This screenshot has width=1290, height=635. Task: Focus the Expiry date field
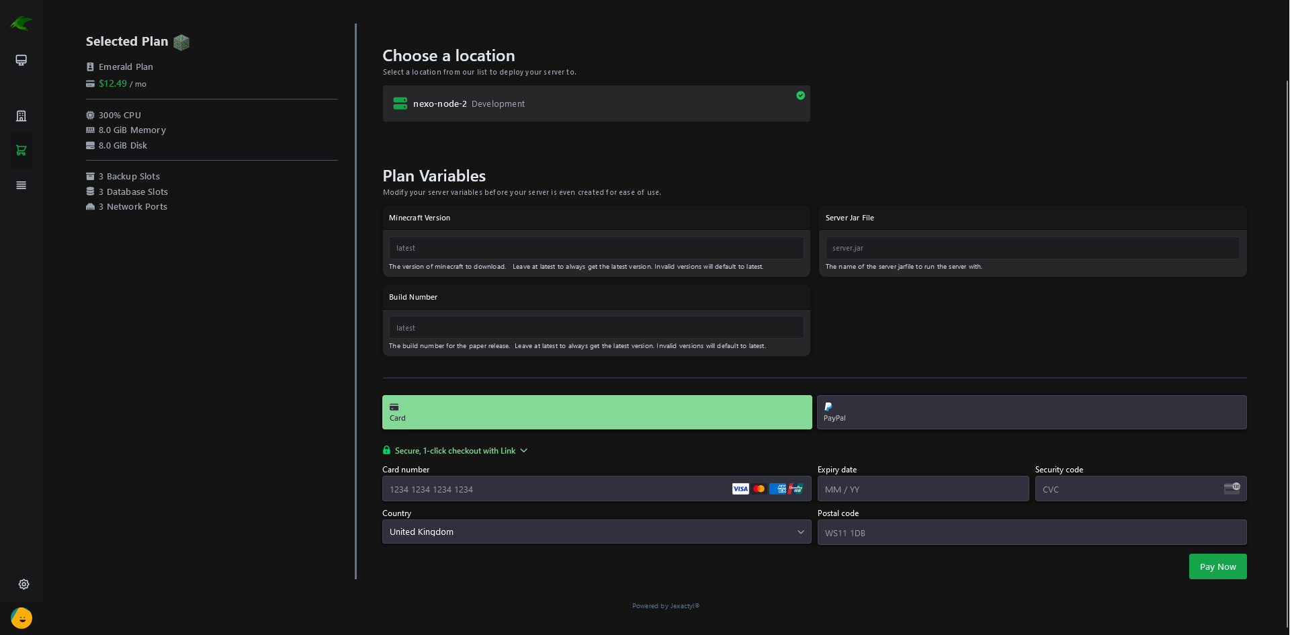923,489
